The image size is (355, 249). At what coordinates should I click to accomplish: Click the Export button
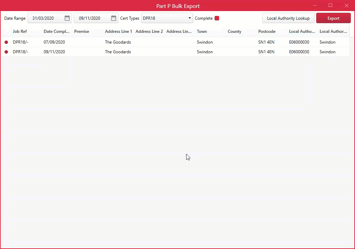pyautogui.click(x=333, y=18)
